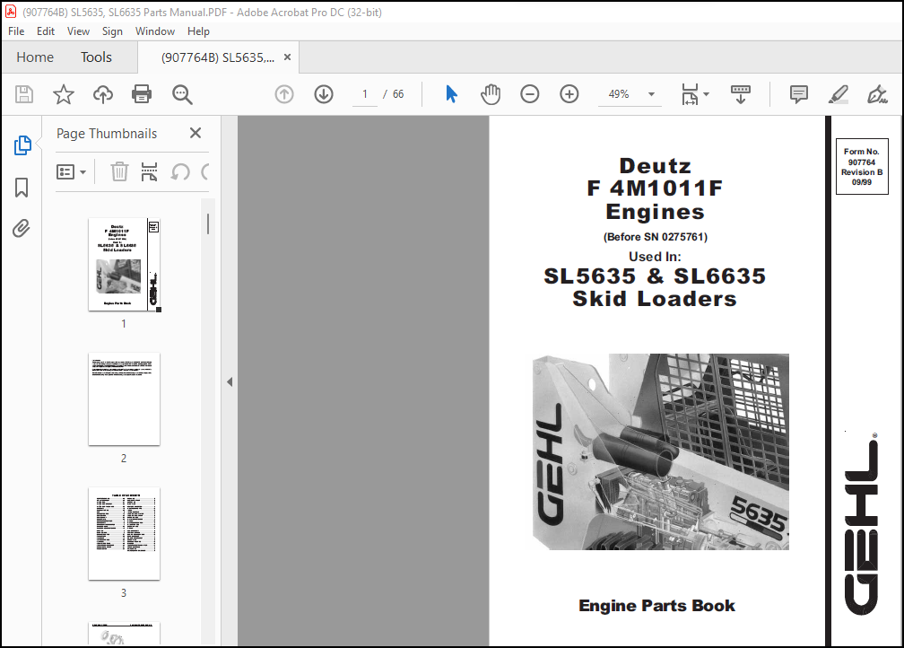Zoom in with plus icon
904x648 pixels.
pyautogui.click(x=569, y=94)
